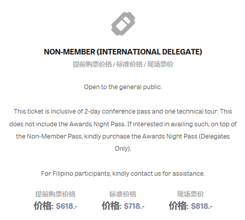Click 价格 label beside $618
Image resolution: width=245 pixels, height=220 pixels.
click(44, 206)
